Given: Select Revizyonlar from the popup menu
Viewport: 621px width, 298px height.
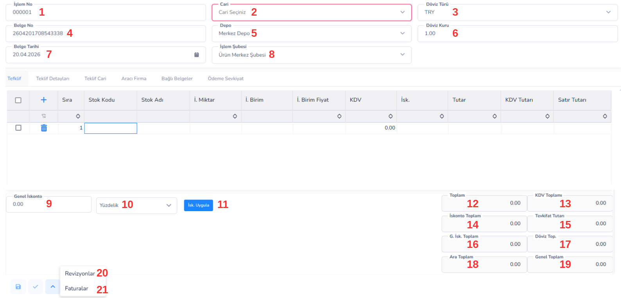Looking at the screenshot, I should (80, 273).
